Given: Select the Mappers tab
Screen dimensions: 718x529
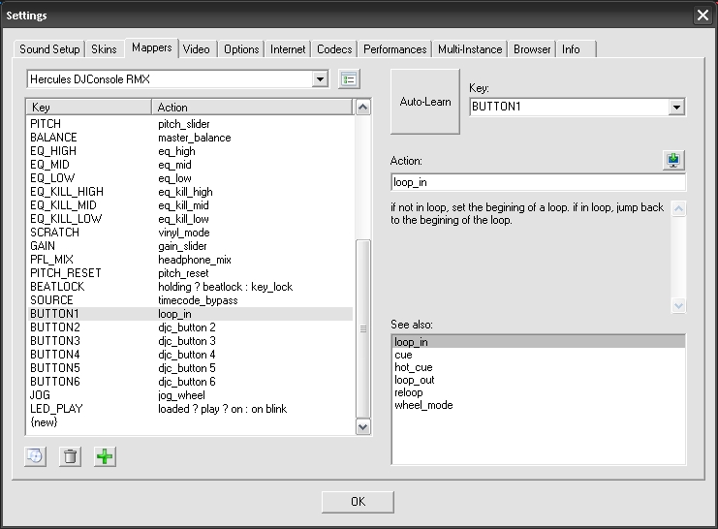Looking at the screenshot, I should tap(151, 47).
